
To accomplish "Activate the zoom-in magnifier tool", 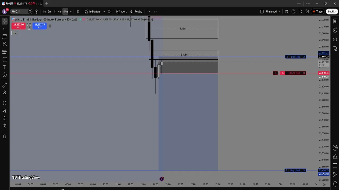I will point(5,93).
